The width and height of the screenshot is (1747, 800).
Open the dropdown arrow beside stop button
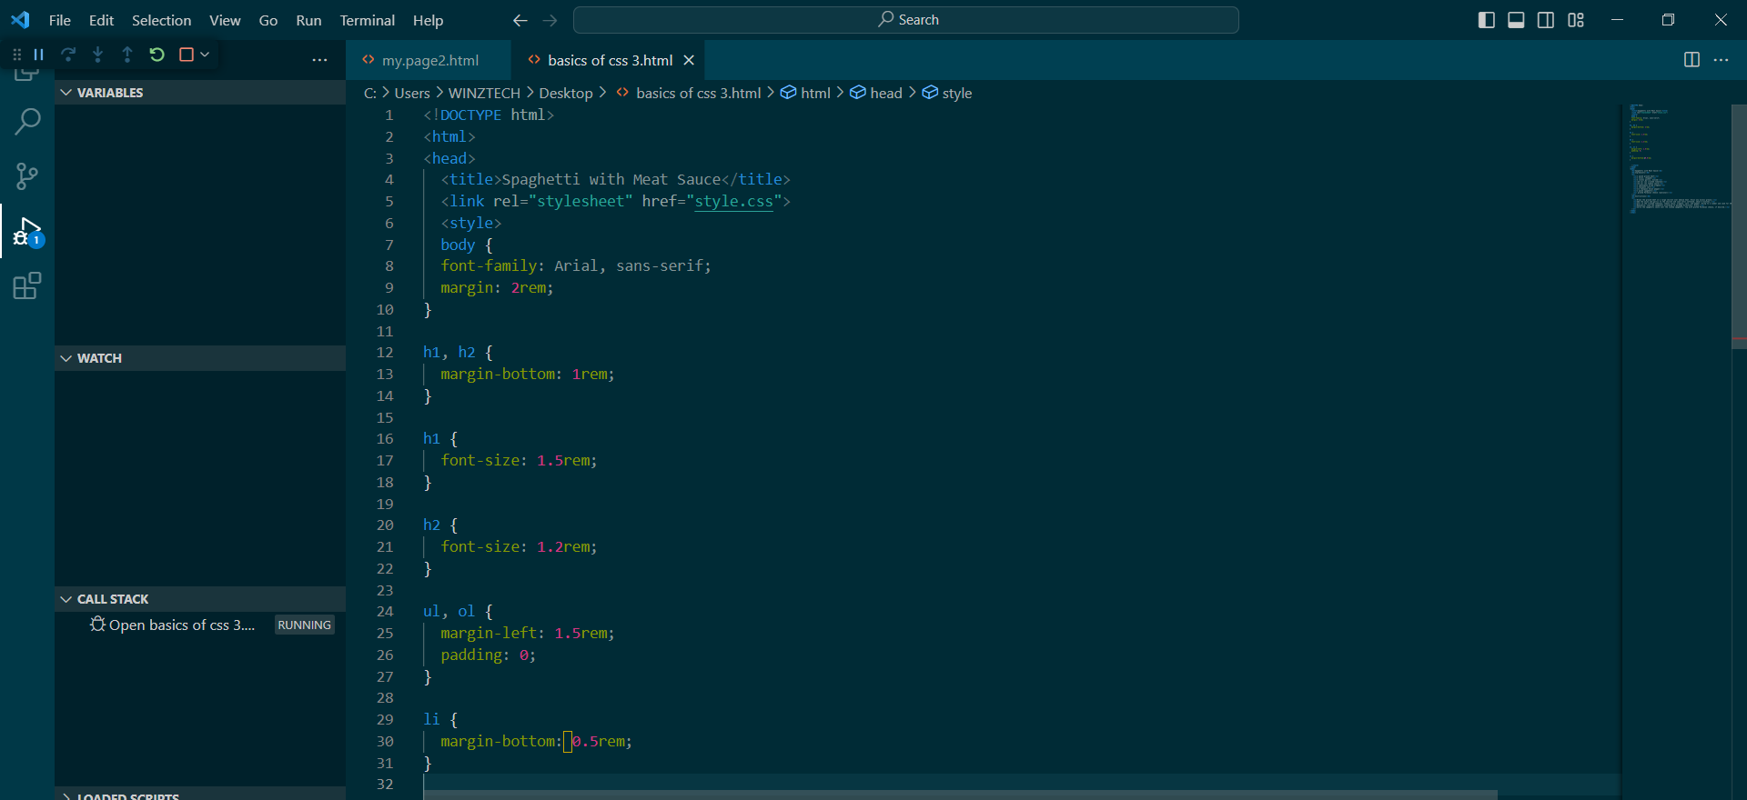click(x=205, y=55)
